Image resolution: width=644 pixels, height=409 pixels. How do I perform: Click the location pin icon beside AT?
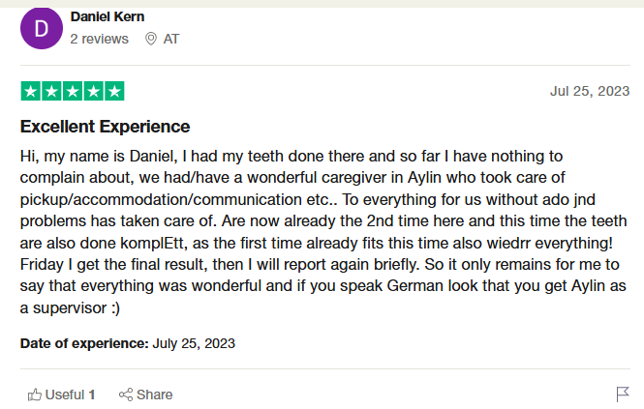click(x=150, y=39)
